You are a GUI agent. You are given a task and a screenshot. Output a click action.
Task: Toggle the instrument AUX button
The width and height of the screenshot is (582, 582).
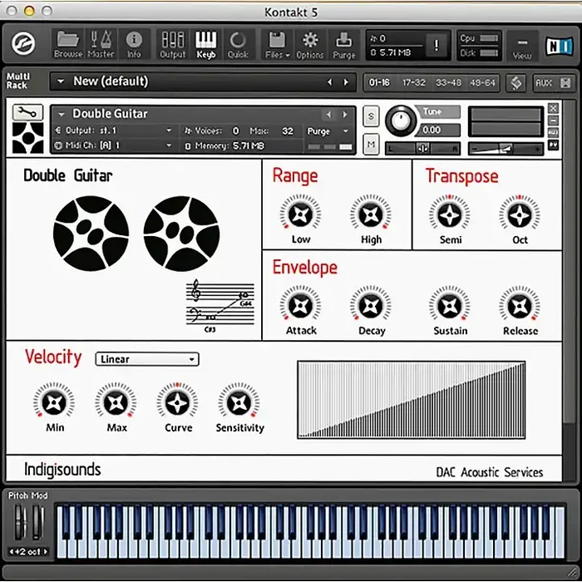pos(553,132)
